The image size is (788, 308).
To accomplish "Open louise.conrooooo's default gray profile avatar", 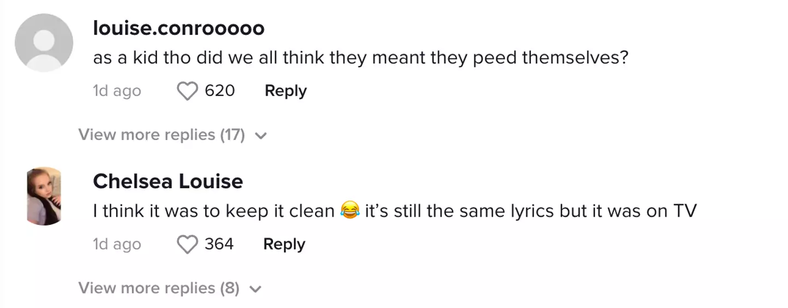I will [44, 43].
